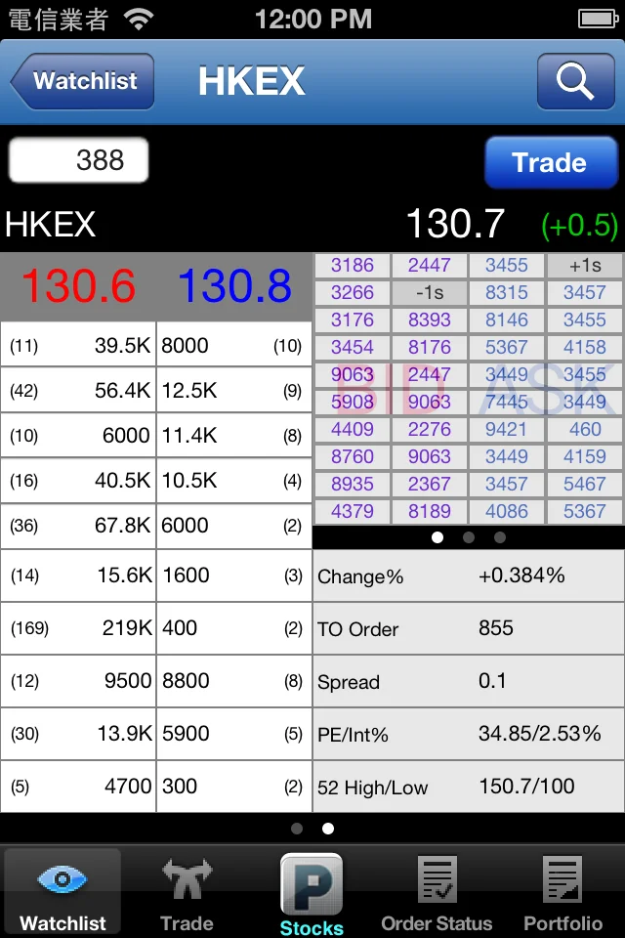625x938 pixels.
Task: Select broker code 4159
Action: click(x=585, y=456)
